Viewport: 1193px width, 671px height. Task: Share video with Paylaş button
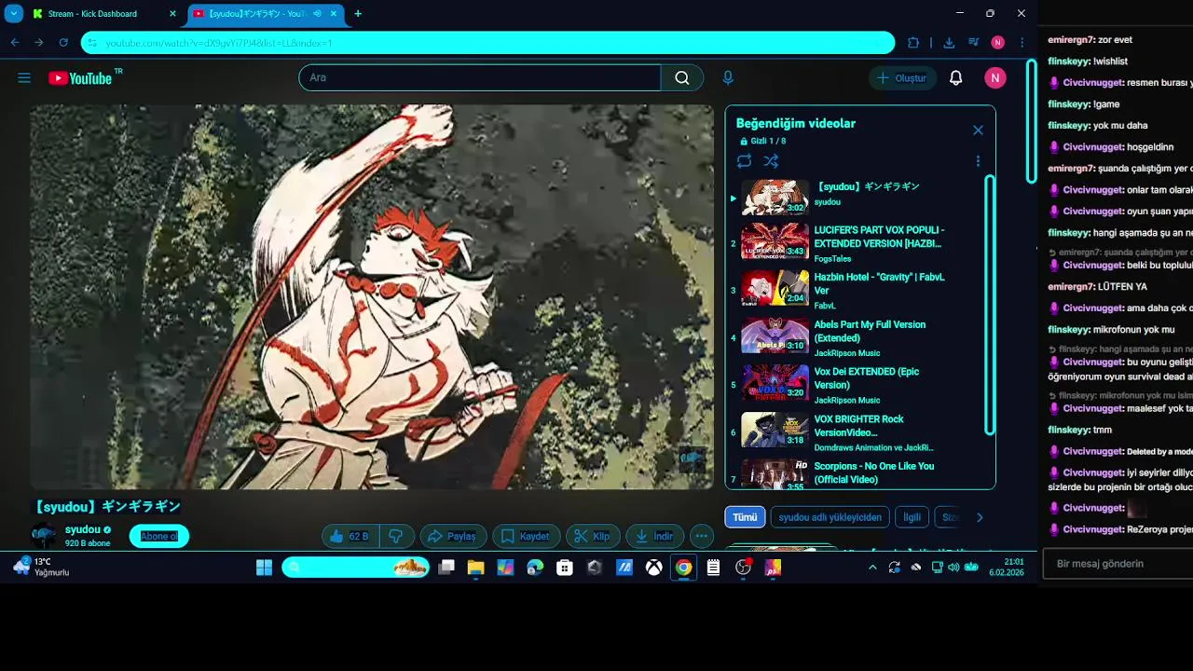click(452, 536)
